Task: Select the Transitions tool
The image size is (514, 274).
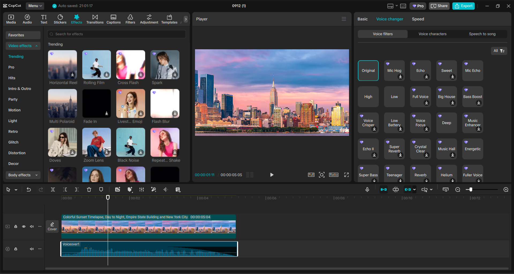Action: click(95, 19)
